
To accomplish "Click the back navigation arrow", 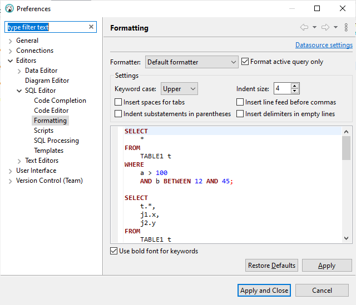I will click(304, 27).
